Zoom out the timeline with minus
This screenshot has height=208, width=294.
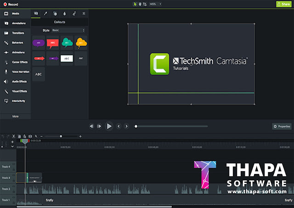41,136
